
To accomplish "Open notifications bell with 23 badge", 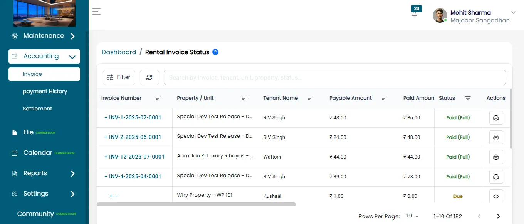I will pyautogui.click(x=415, y=14).
